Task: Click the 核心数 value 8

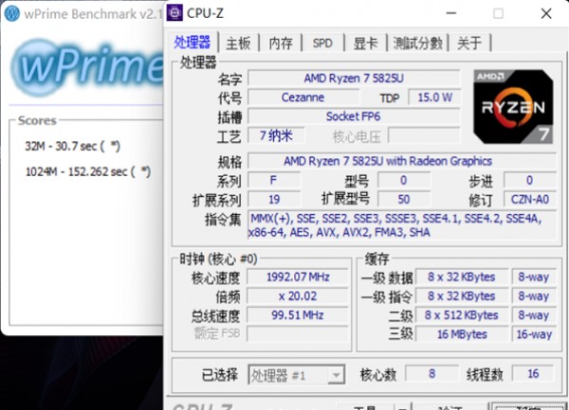Action: pos(431,374)
